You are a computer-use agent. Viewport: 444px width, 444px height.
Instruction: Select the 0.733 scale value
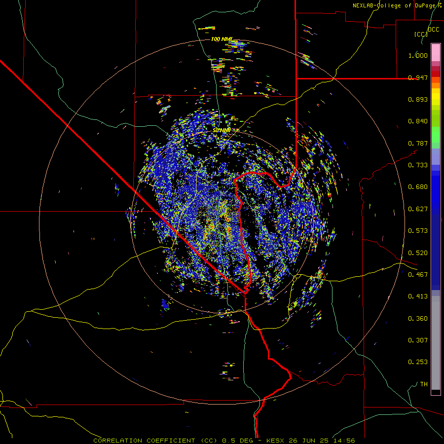click(418, 165)
